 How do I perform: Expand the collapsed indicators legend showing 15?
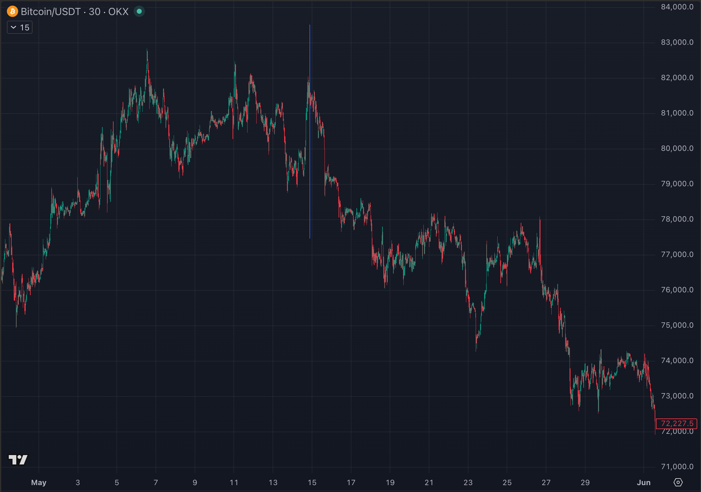pos(20,28)
